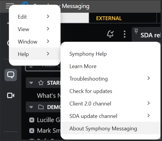This screenshot has width=162, height=141.
Task: Open the View menu
Action: [x=35, y=29]
